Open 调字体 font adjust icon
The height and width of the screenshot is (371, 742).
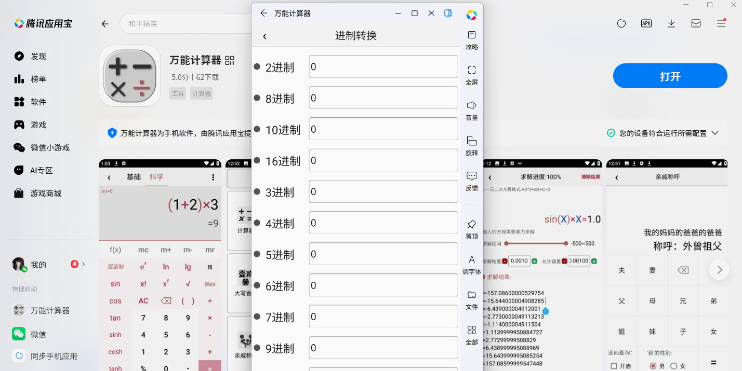[471, 259]
